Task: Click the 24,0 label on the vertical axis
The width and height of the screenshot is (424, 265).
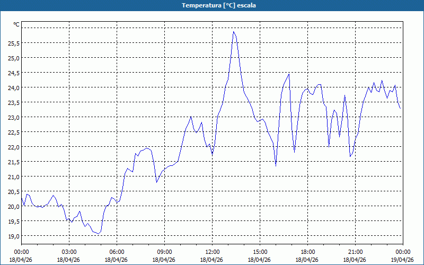Action: click(x=14, y=87)
